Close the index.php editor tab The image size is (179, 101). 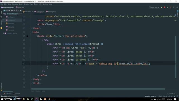pos(44,12)
